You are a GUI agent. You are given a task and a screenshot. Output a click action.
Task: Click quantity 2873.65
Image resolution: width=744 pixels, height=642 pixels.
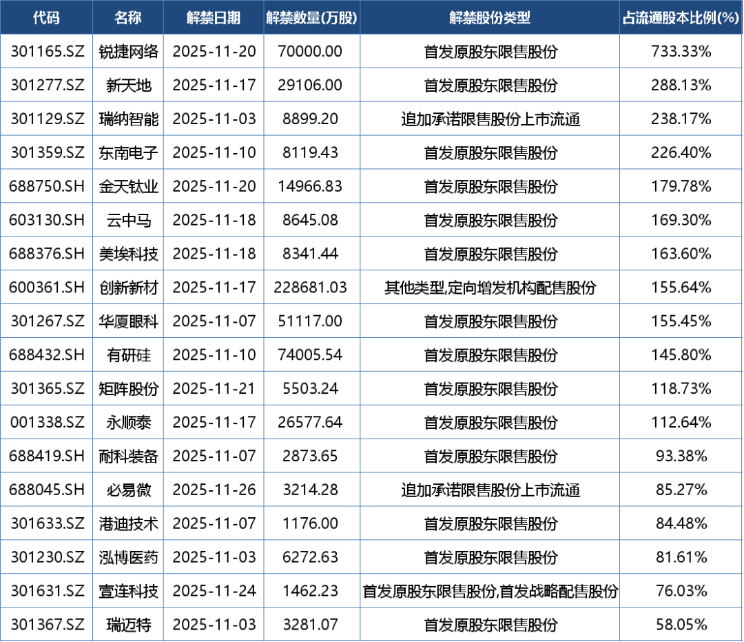click(x=310, y=456)
